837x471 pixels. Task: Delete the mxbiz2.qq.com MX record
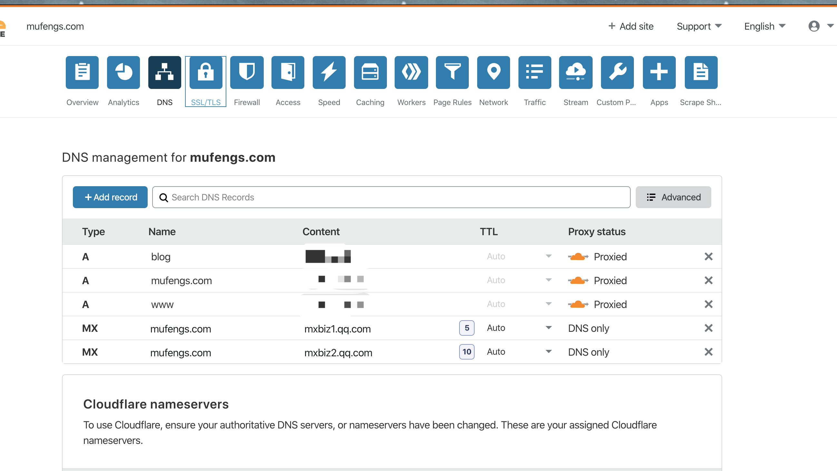(708, 352)
